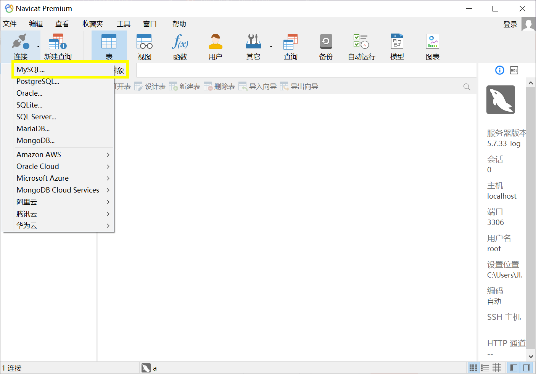Viewport: 536px width, 374px height.
Task: Open the Connection dropdown arrow
Action: (x=38, y=47)
